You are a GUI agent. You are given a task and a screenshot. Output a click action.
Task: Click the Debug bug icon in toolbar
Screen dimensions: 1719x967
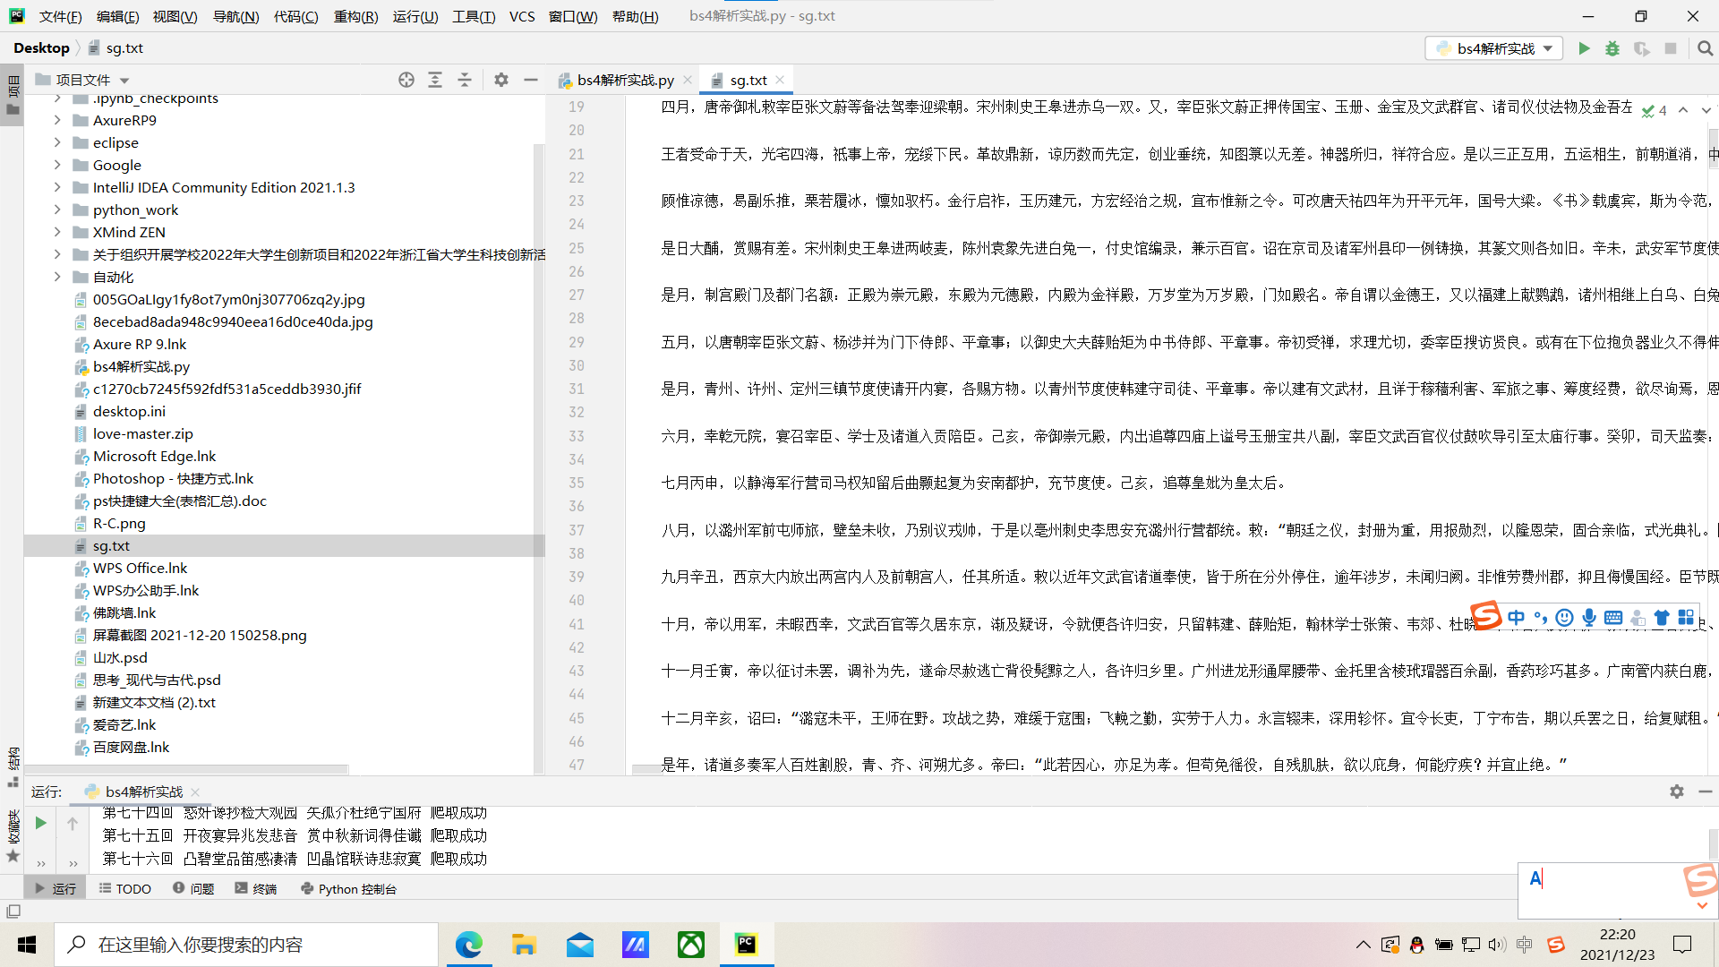[x=1612, y=48]
